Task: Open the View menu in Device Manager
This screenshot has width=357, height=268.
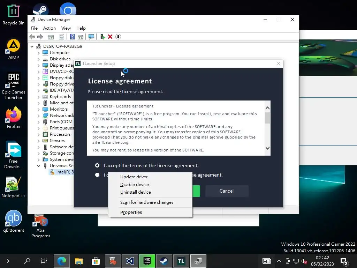Action: point(66,28)
